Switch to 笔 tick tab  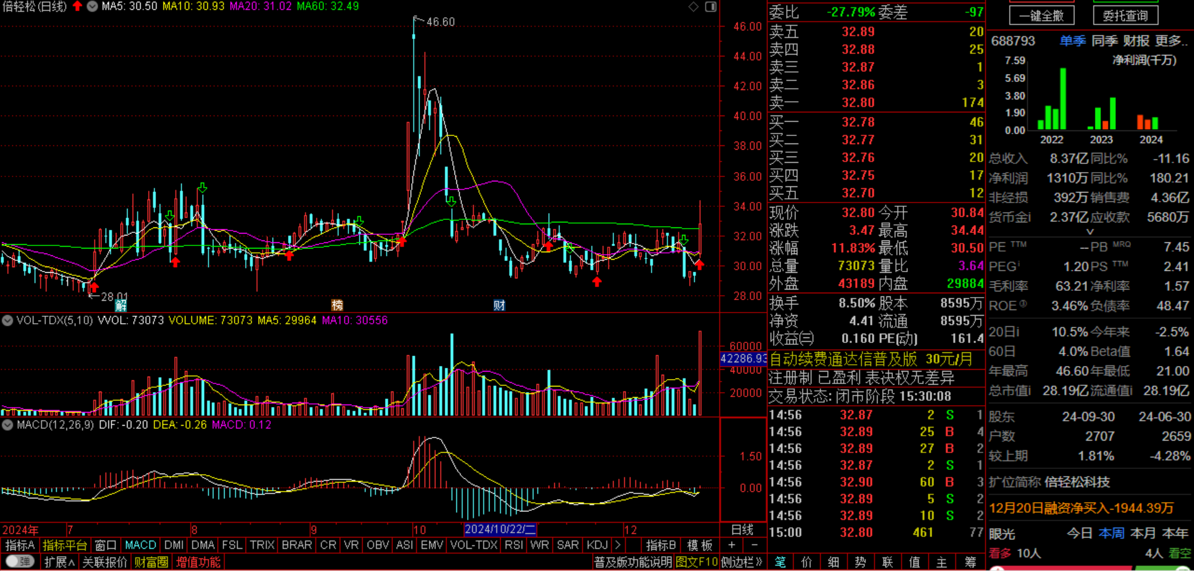780,562
